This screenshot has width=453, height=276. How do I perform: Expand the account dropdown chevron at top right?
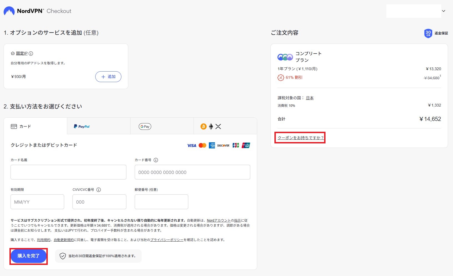(444, 11)
